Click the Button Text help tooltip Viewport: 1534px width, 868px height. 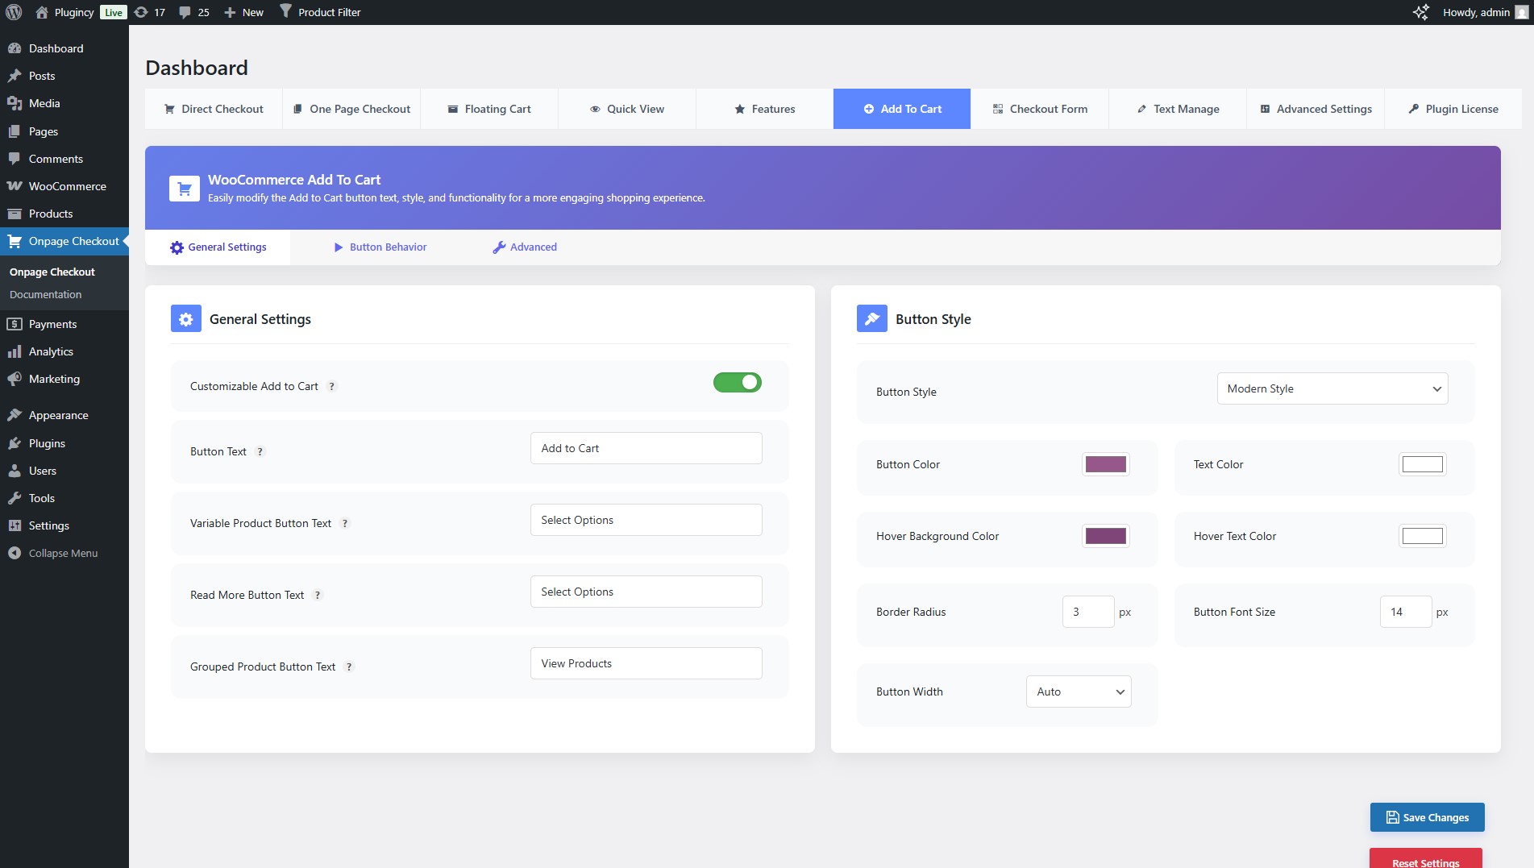[x=260, y=452]
